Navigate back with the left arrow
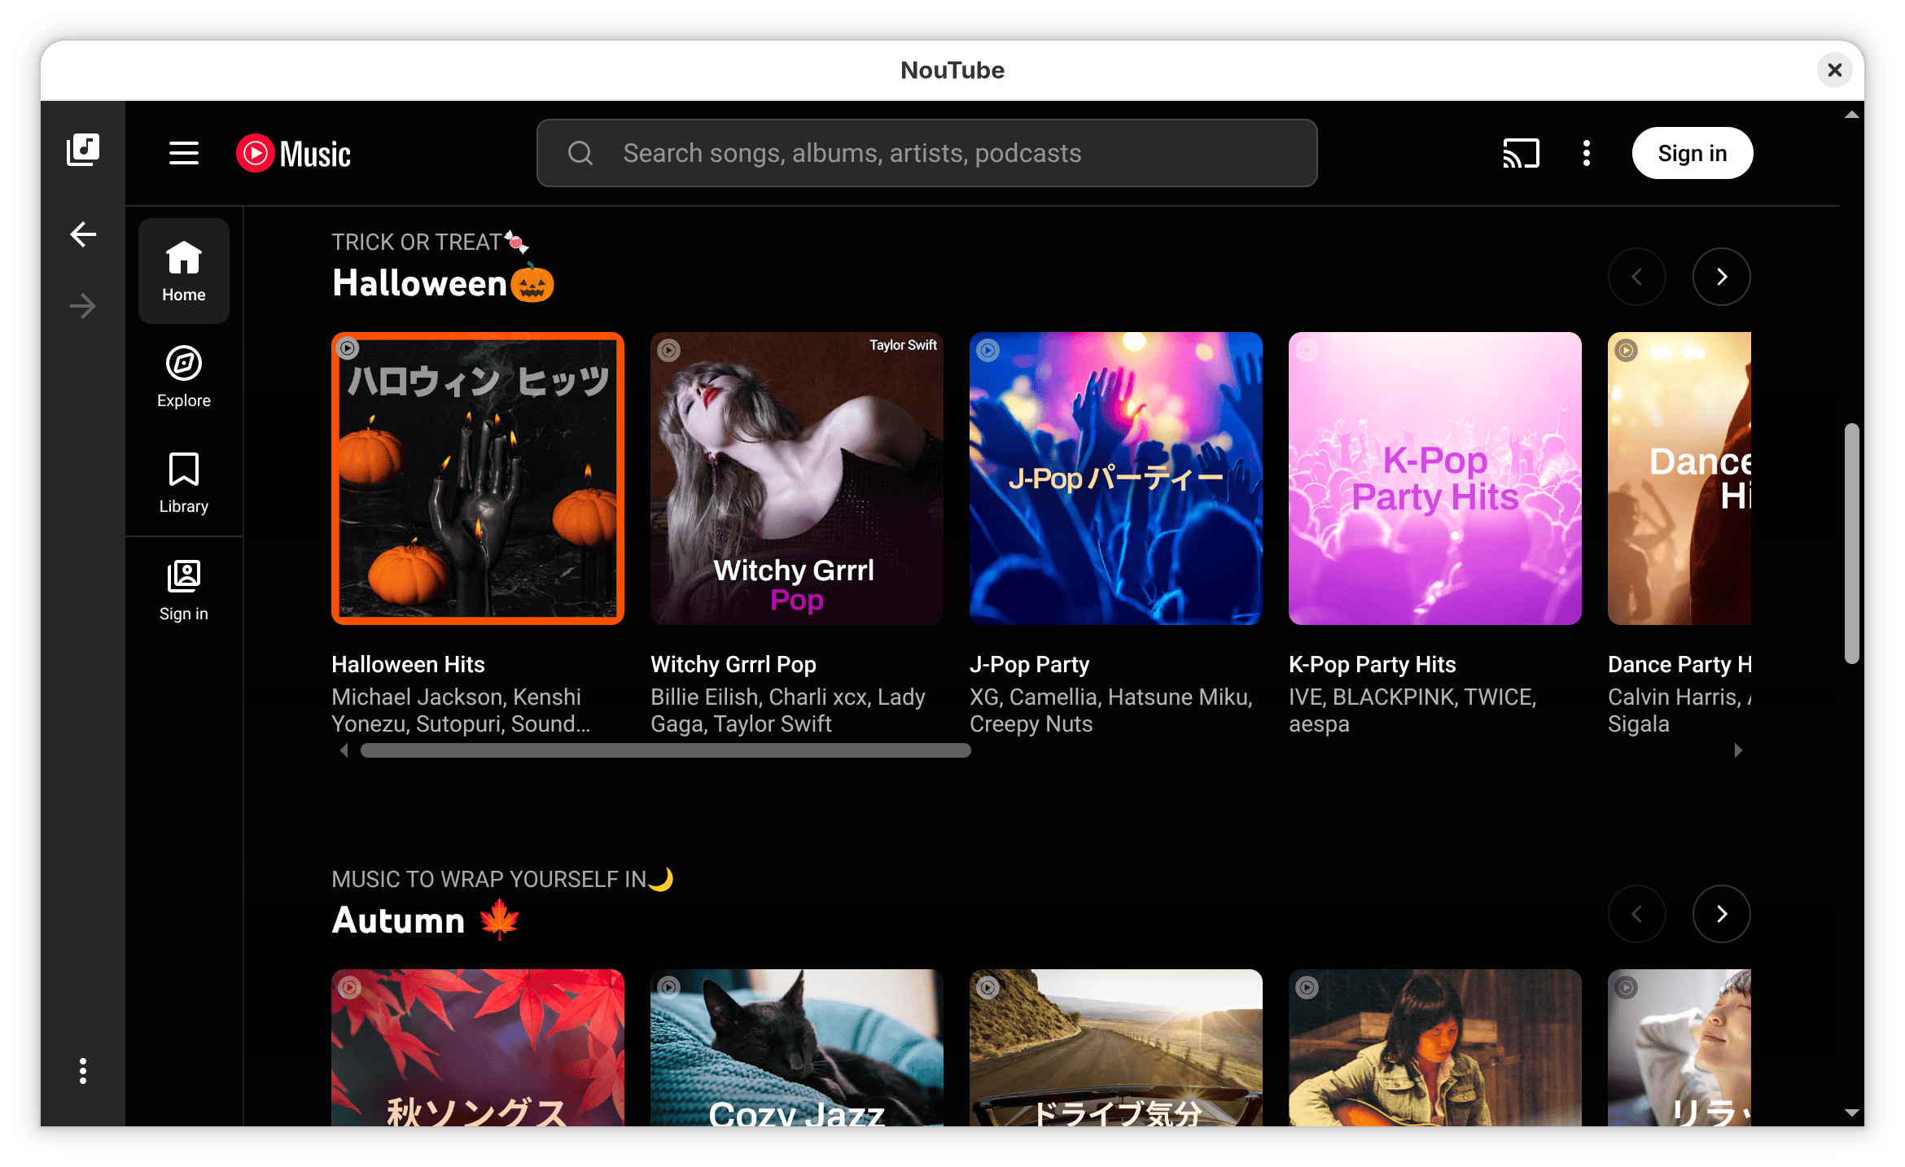This screenshot has width=1905, height=1167. point(82,234)
